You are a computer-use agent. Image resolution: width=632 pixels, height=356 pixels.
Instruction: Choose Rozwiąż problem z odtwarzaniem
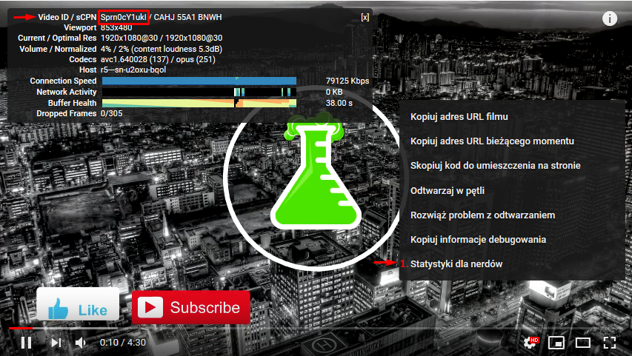(x=482, y=215)
